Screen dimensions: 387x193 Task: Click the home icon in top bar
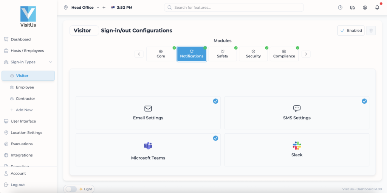(x=365, y=8)
